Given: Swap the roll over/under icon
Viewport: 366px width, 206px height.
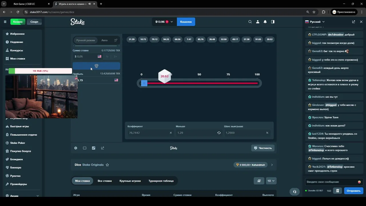Looking at the screenshot, I should click(x=219, y=133).
